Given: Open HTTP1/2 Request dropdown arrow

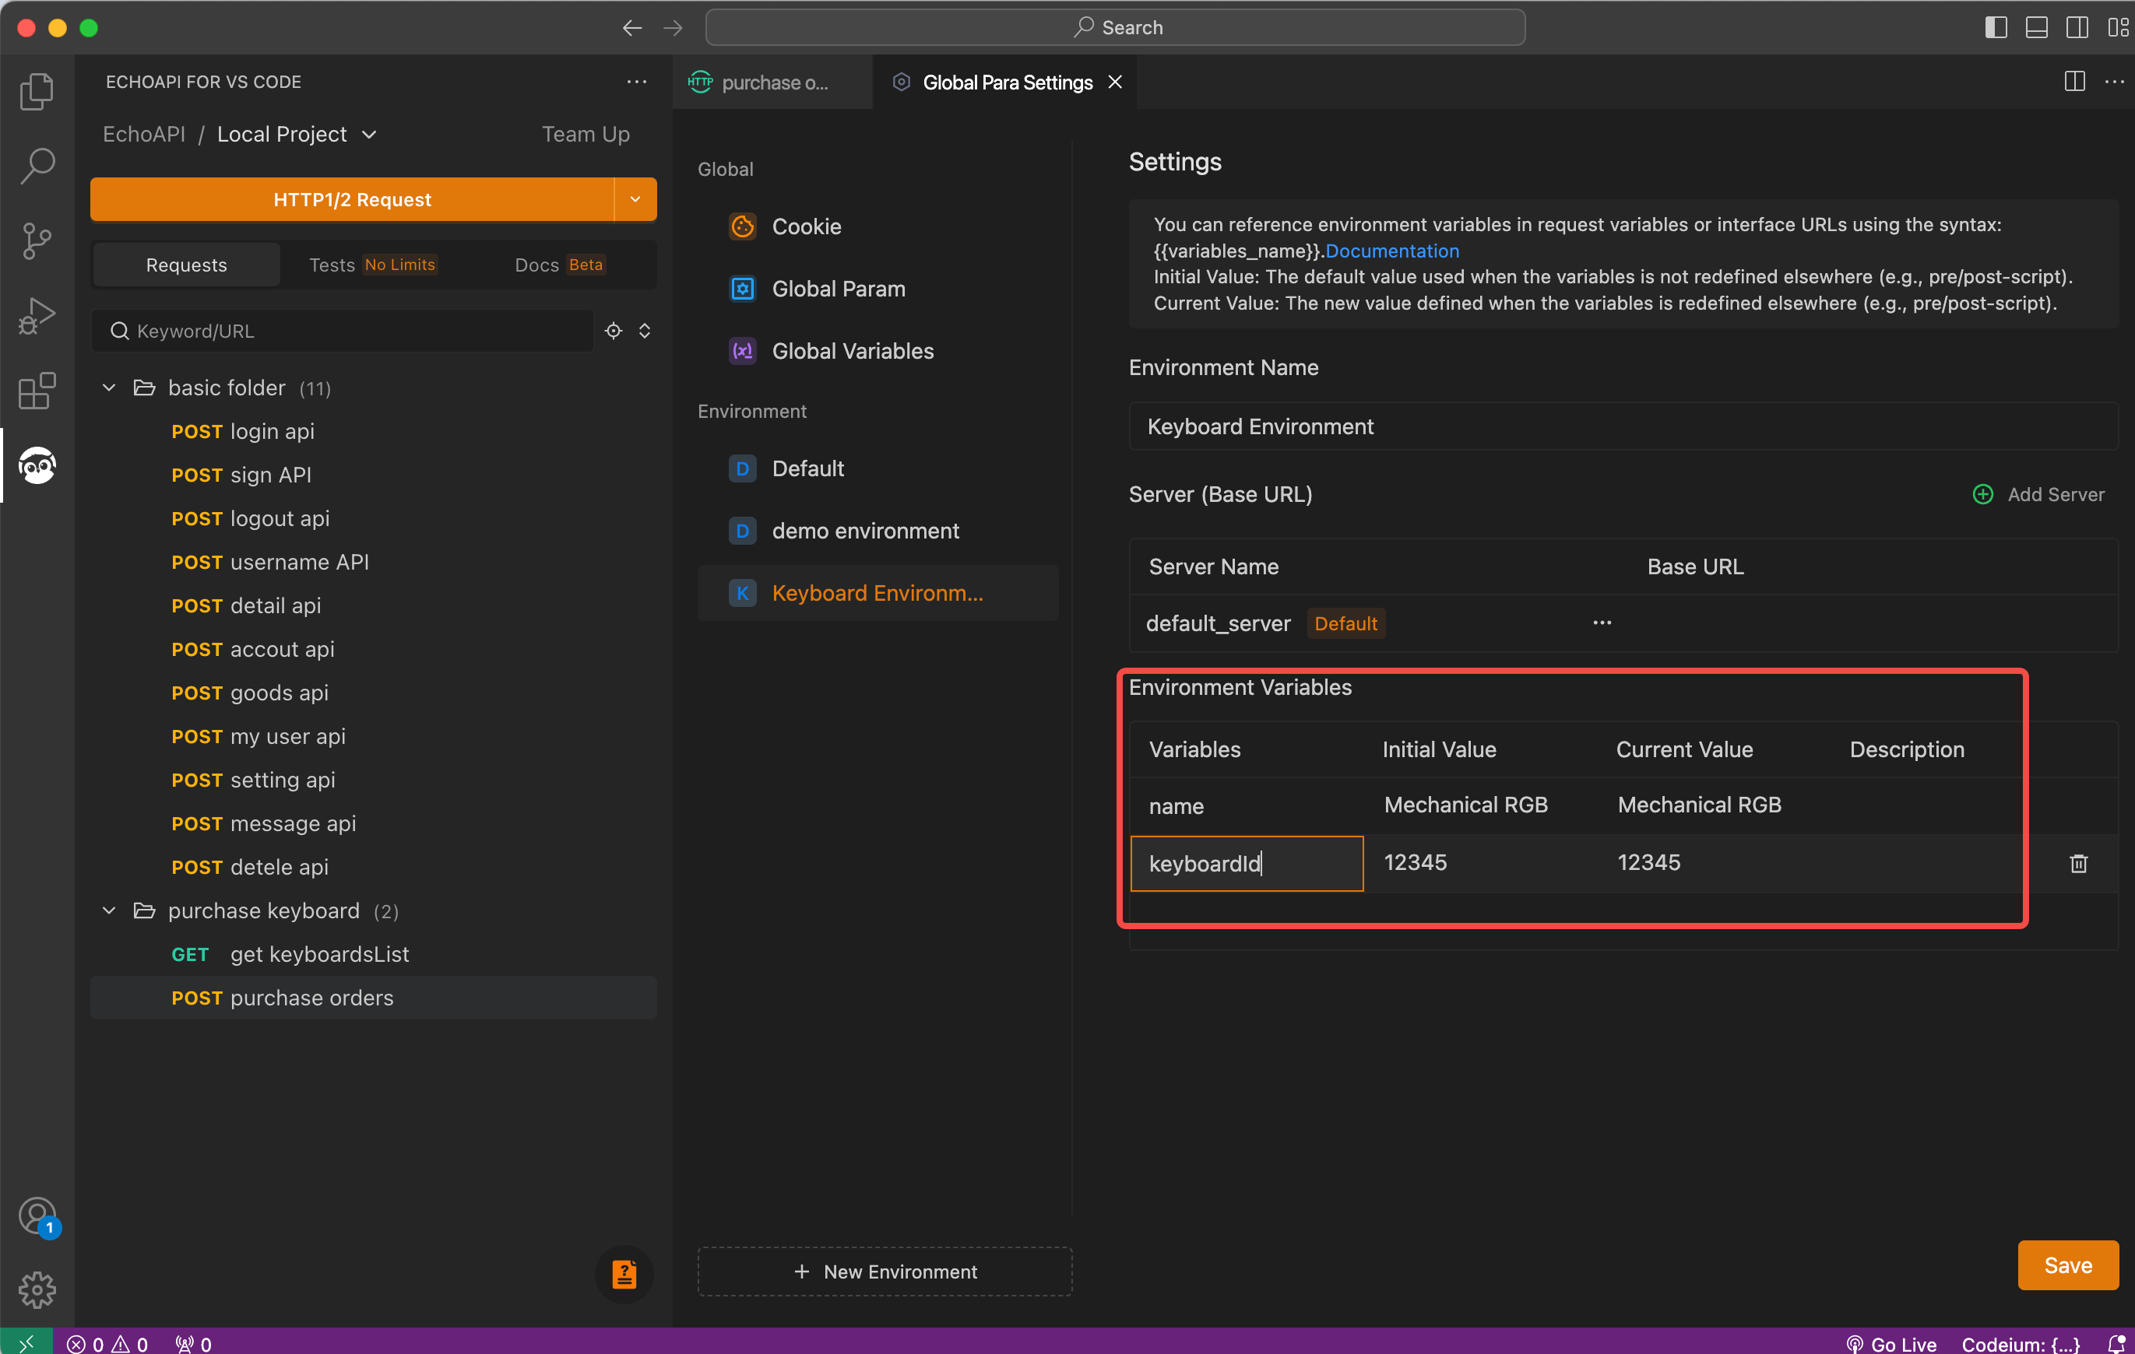Looking at the screenshot, I should pos(635,199).
